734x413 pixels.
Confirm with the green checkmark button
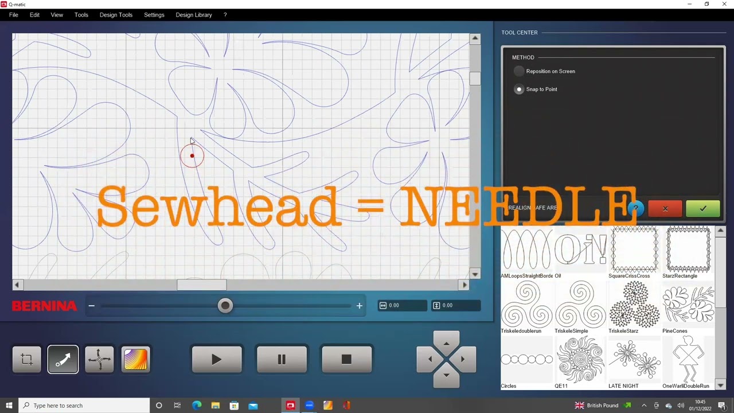(x=703, y=209)
